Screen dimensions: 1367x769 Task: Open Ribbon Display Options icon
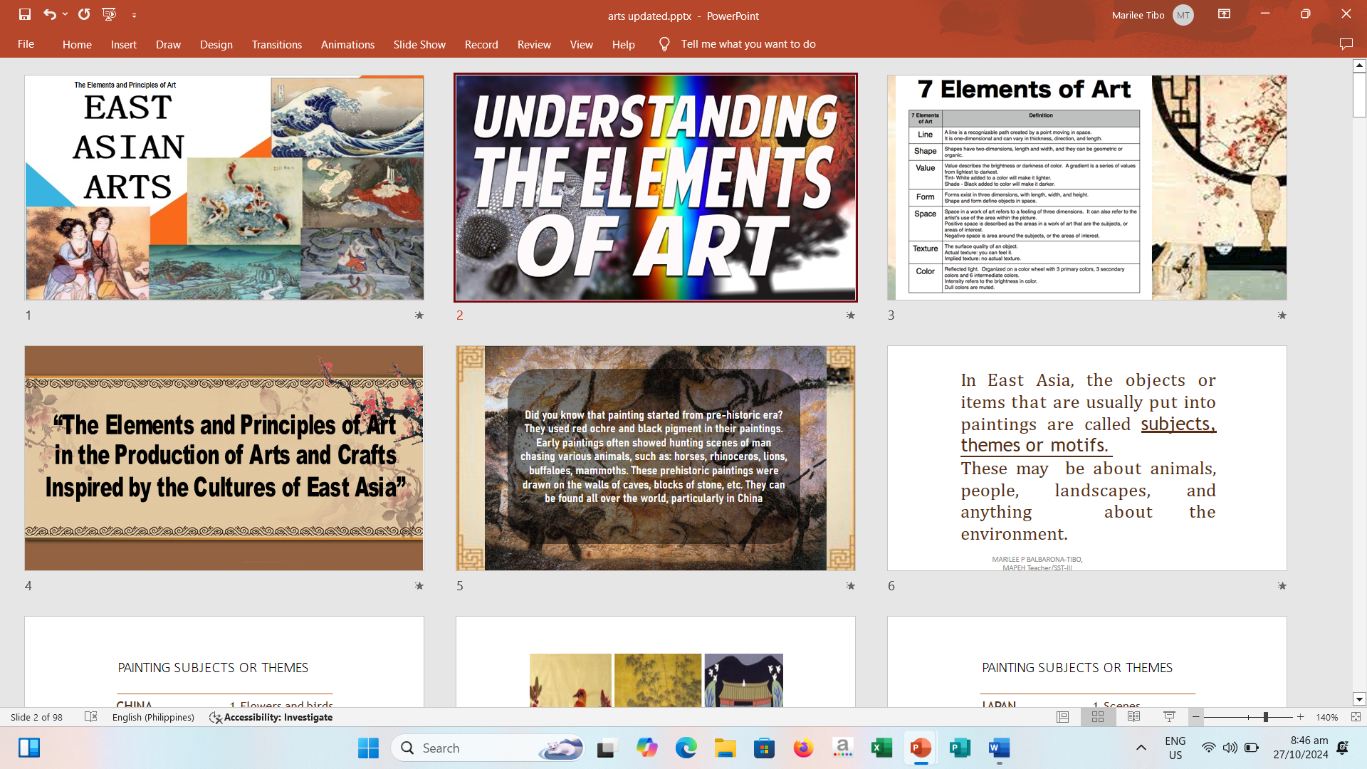(x=1224, y=14)
